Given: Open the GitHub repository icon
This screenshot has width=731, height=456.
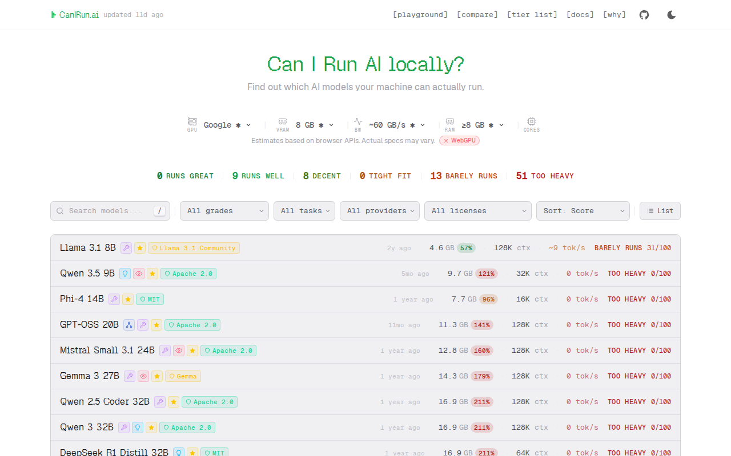Looking at the screenshot, I should point(644,15).
